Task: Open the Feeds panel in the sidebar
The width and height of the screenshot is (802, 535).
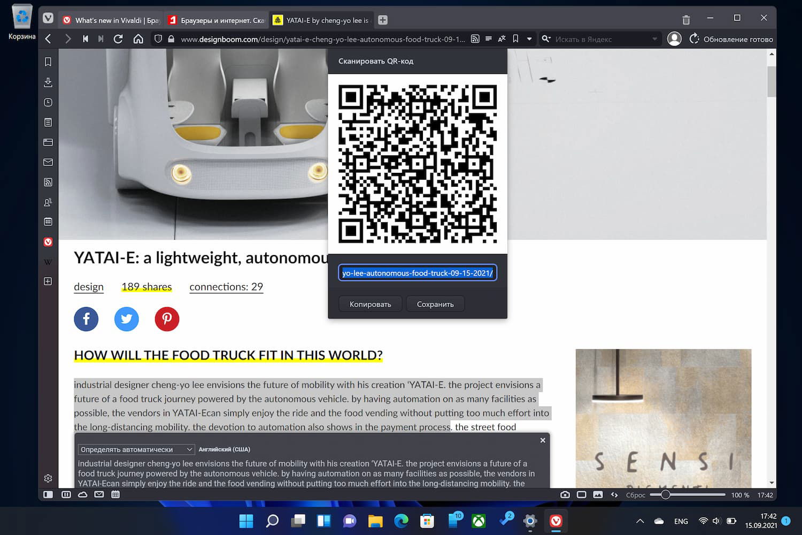Action: click(x=48, y=182)
